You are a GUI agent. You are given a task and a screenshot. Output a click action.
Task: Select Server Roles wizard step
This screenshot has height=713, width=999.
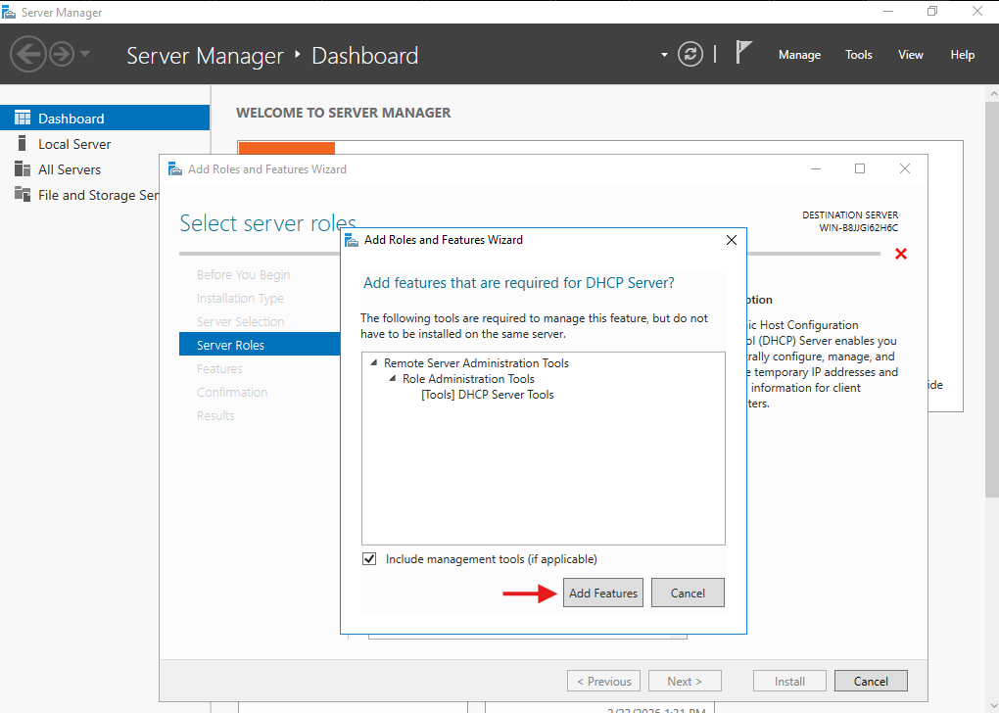(260, 345)
